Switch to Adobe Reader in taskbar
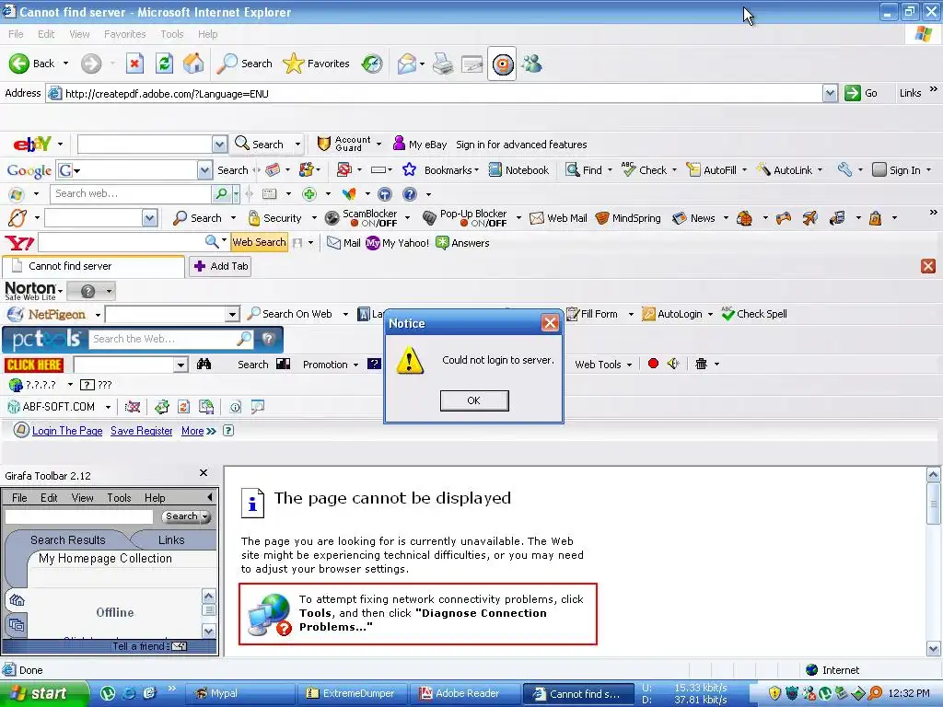The width and height of the screenshot is (943, 707). (464, 694)
